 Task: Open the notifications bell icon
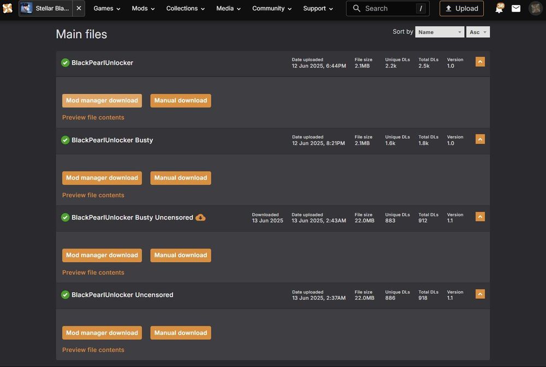pyautogui.click(x=498, y=9)
